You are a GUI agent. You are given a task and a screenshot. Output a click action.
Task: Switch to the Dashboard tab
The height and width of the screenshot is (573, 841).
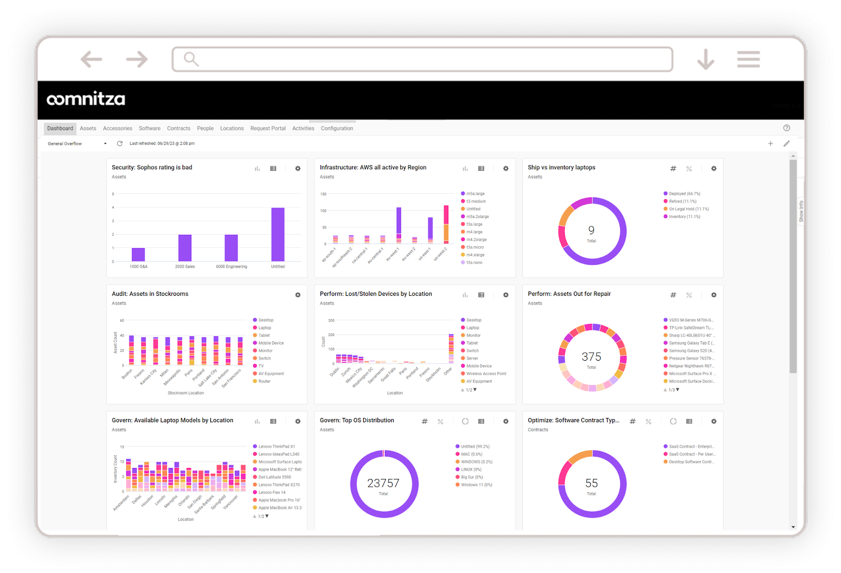60,128
